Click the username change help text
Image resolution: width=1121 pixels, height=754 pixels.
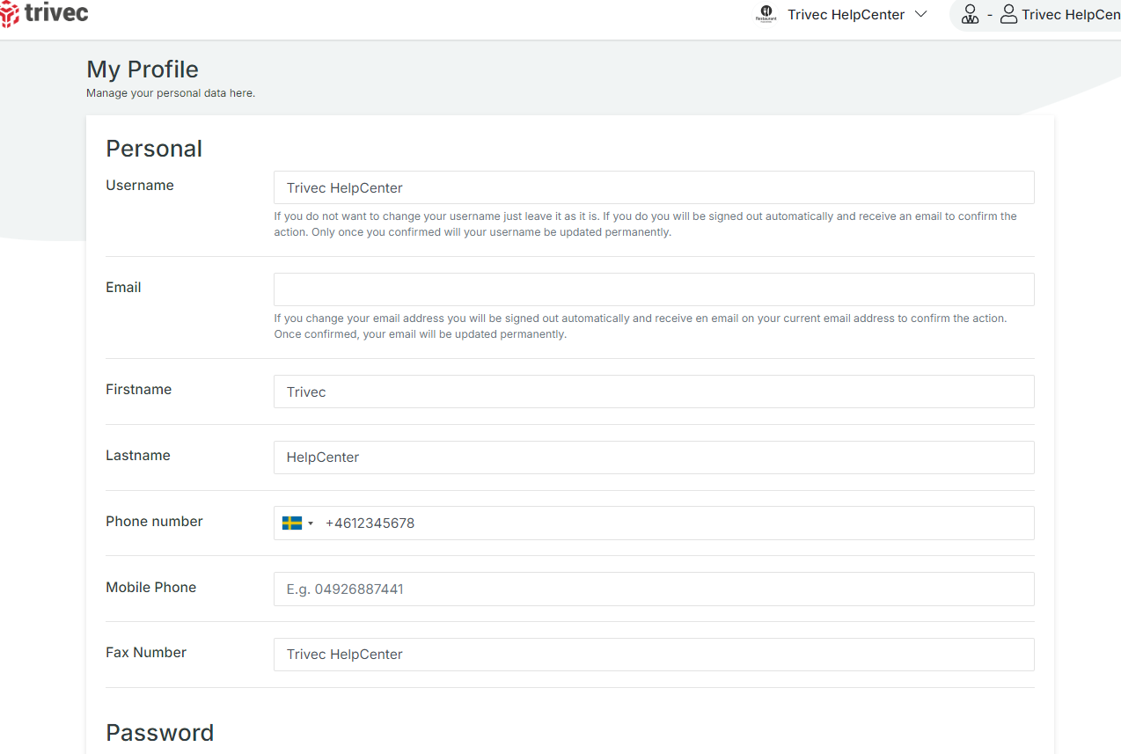(645, 224)
